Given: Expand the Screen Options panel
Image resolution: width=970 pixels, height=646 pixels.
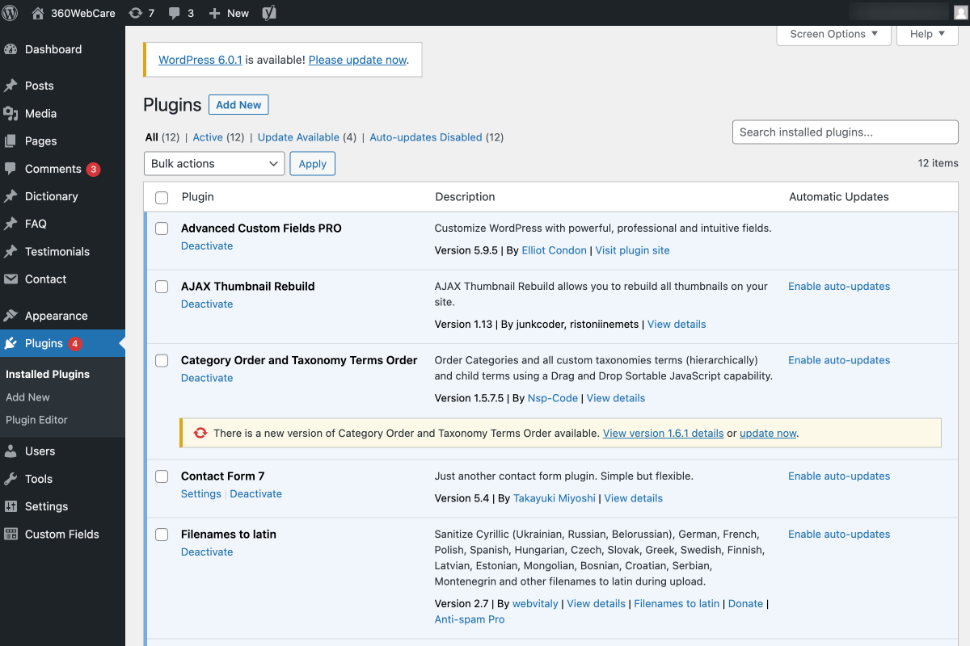Looking at the screenshot, I should click(833, 35).
